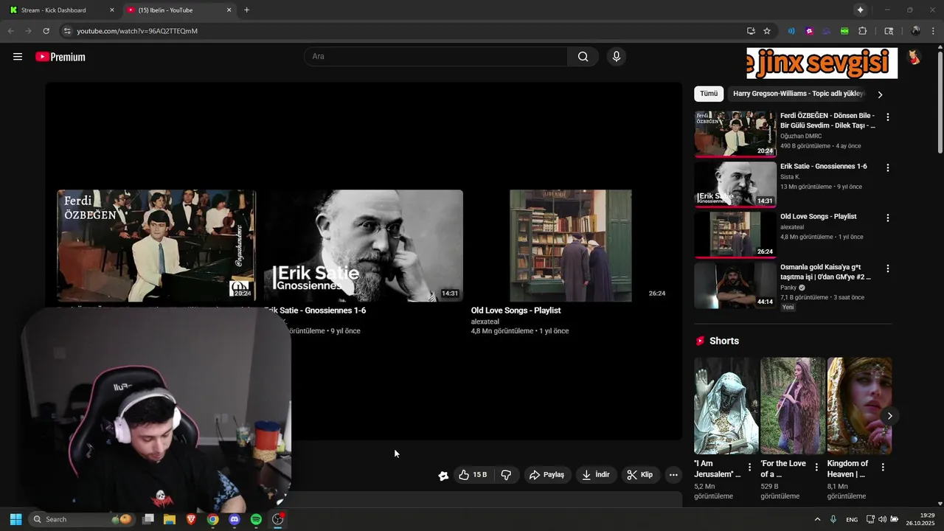Like the video with 15 B likes
The height and width of the screenshot is (531, 944).
[x=473, y=475]
